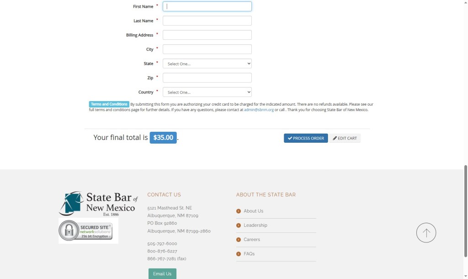Click the Secured Site padlock badge

pyautogui.click(x=85, y=231)
